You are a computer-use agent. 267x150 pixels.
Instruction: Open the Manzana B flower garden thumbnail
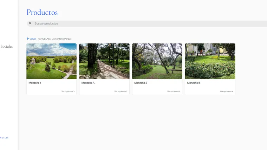210,61
